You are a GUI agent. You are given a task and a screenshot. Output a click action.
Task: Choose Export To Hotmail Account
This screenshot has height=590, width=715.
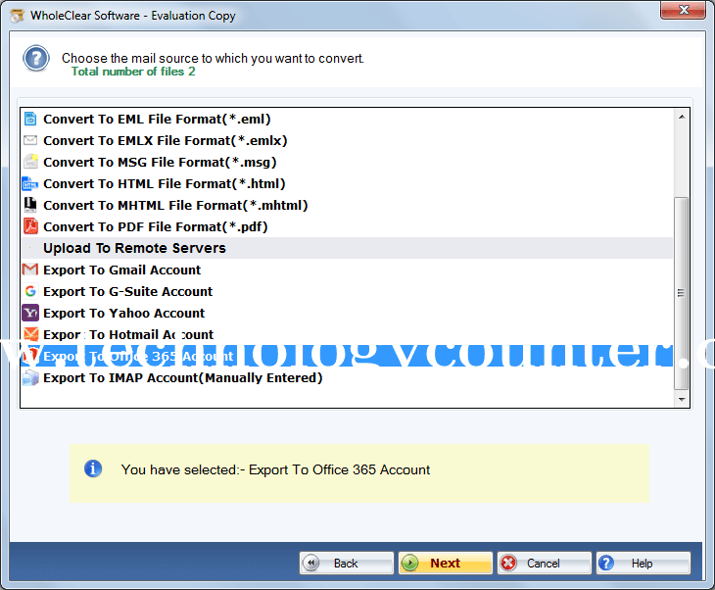pos(347,334)
